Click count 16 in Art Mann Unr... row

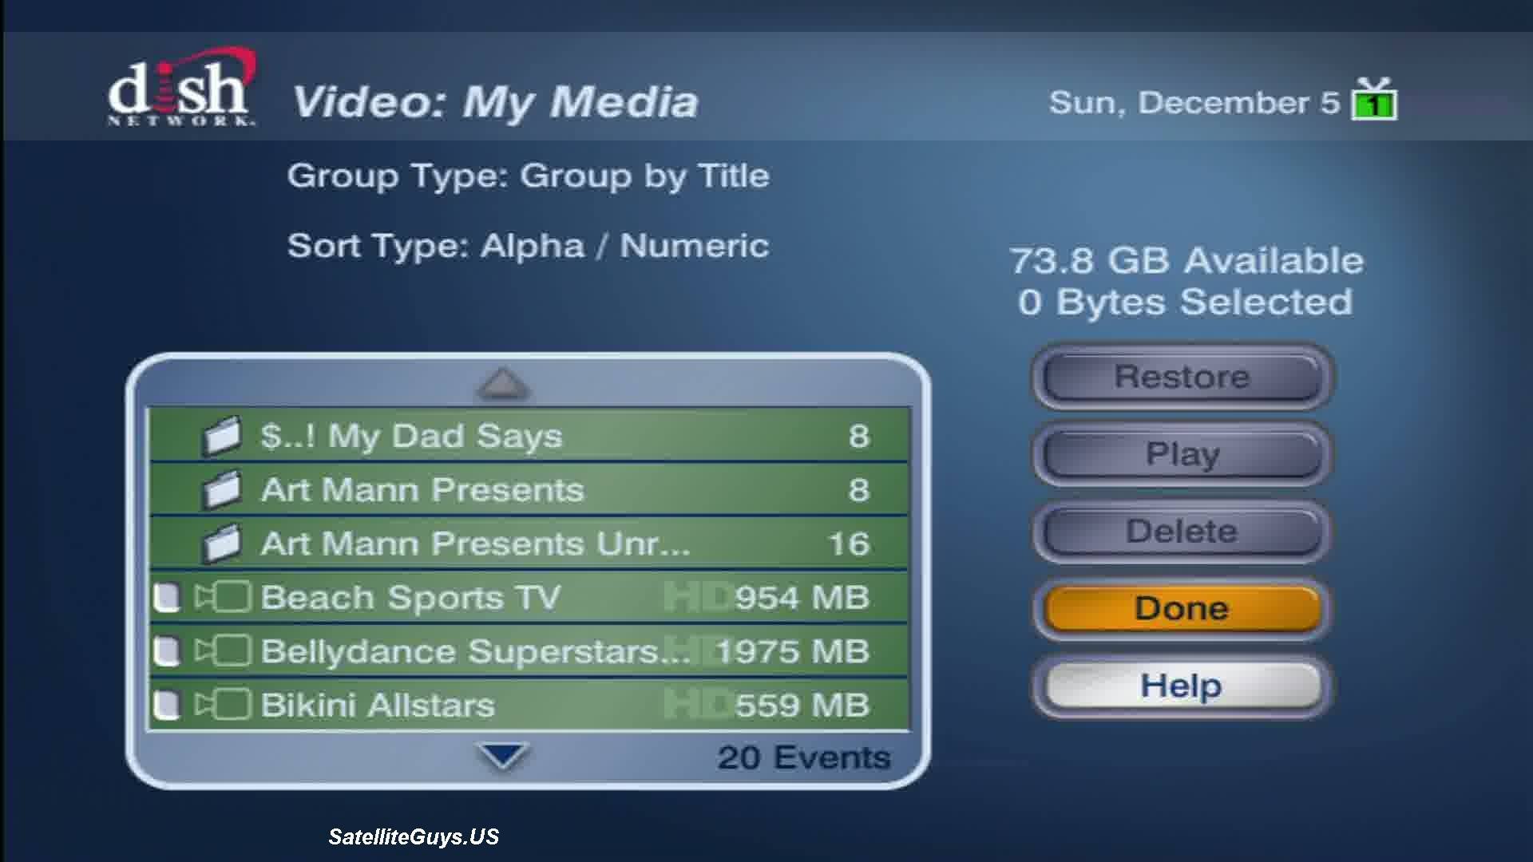click(849, 544)
